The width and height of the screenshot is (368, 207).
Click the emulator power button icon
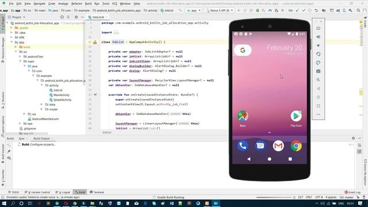(x=318, y=28)
